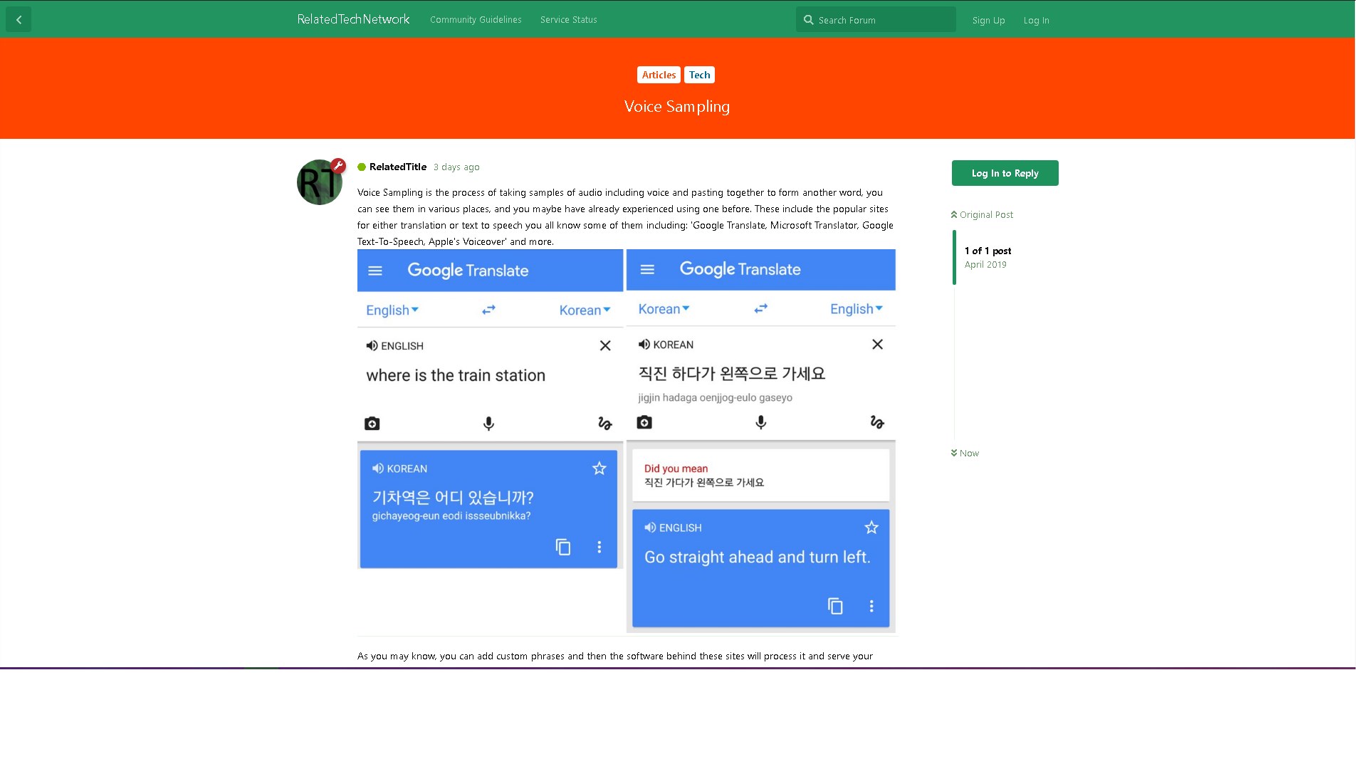Open the English source language dropdown
The width and height of the screenshot is (1367, 769).
tap(392, 310)
